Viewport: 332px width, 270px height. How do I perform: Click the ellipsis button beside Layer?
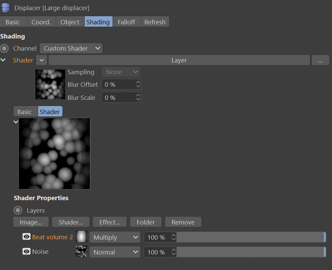[320, 60]
